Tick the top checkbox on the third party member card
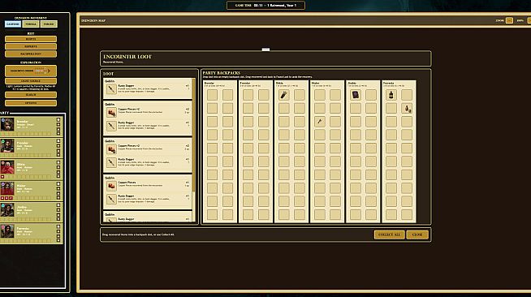This screenshot has height=297, width=531. tap(58, 163)
